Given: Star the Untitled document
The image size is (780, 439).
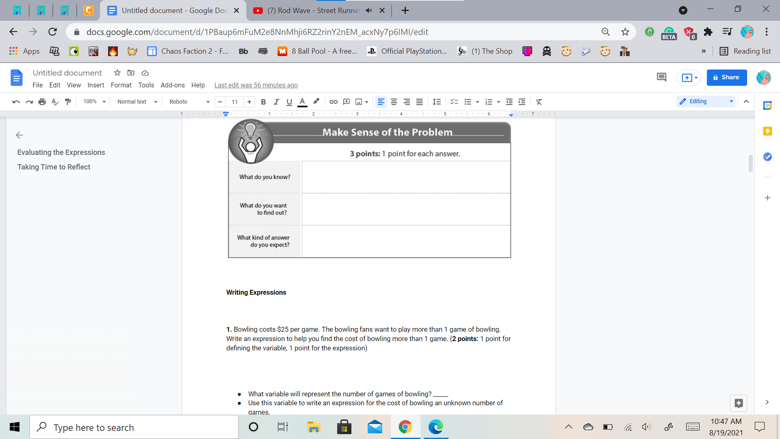Looking at the screenshot, I should click(x=117, y=73).
